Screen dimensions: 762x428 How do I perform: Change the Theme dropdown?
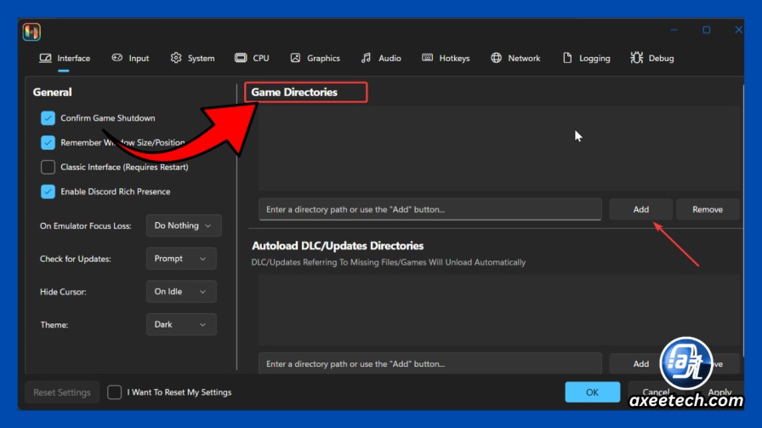(x=181, y=324)
